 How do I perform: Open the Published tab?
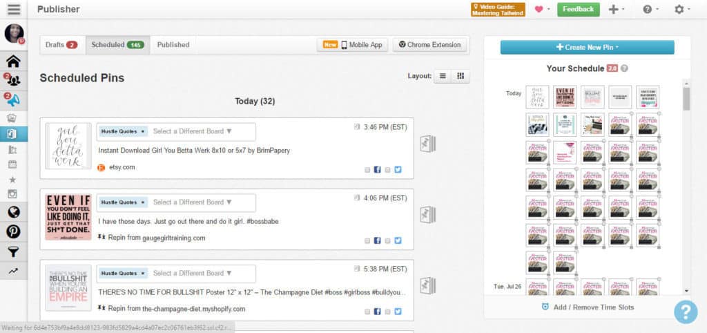click(173, 45)
